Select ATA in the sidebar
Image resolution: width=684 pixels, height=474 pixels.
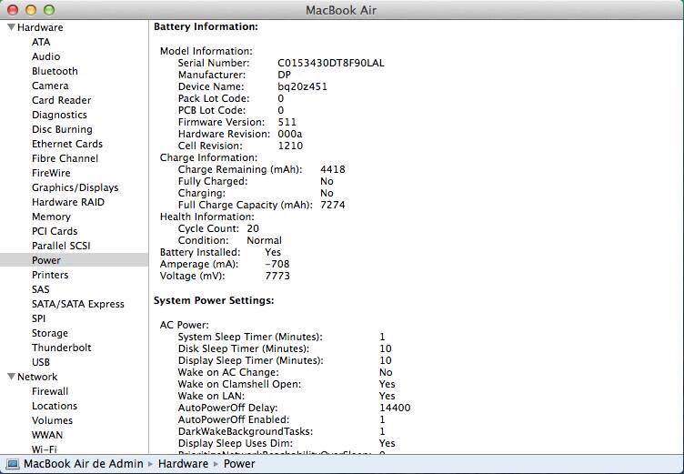click(41, 42)
